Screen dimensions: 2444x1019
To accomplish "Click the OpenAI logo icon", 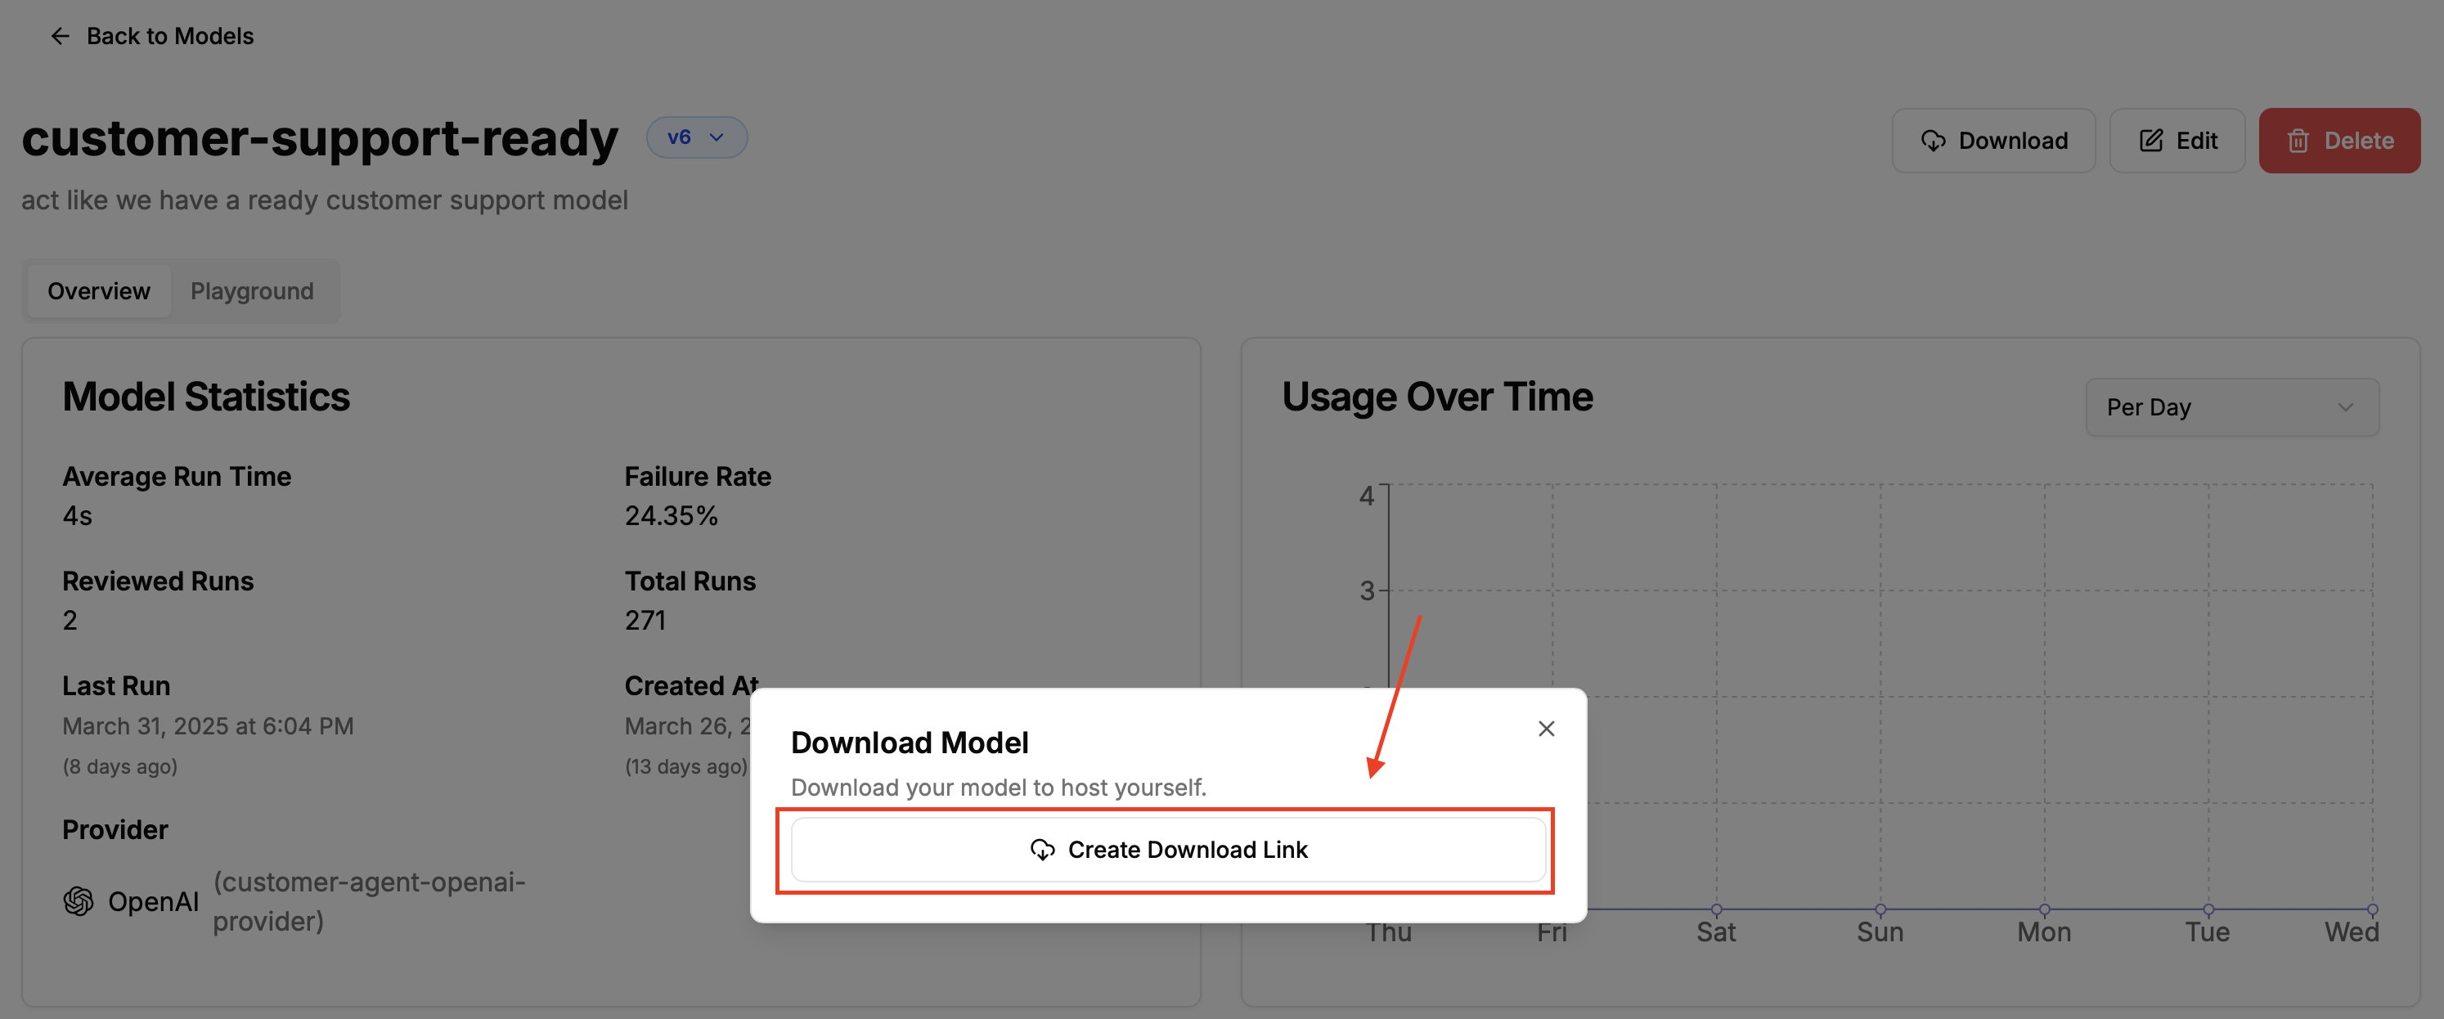I will (x=79, y=900).
